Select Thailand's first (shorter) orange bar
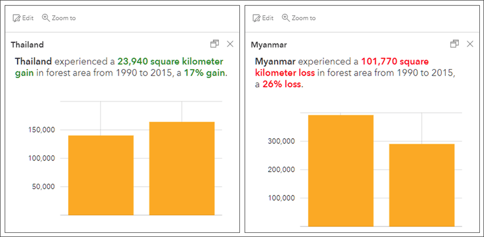Screen dimensions: 484x237 tap(100, 175)
